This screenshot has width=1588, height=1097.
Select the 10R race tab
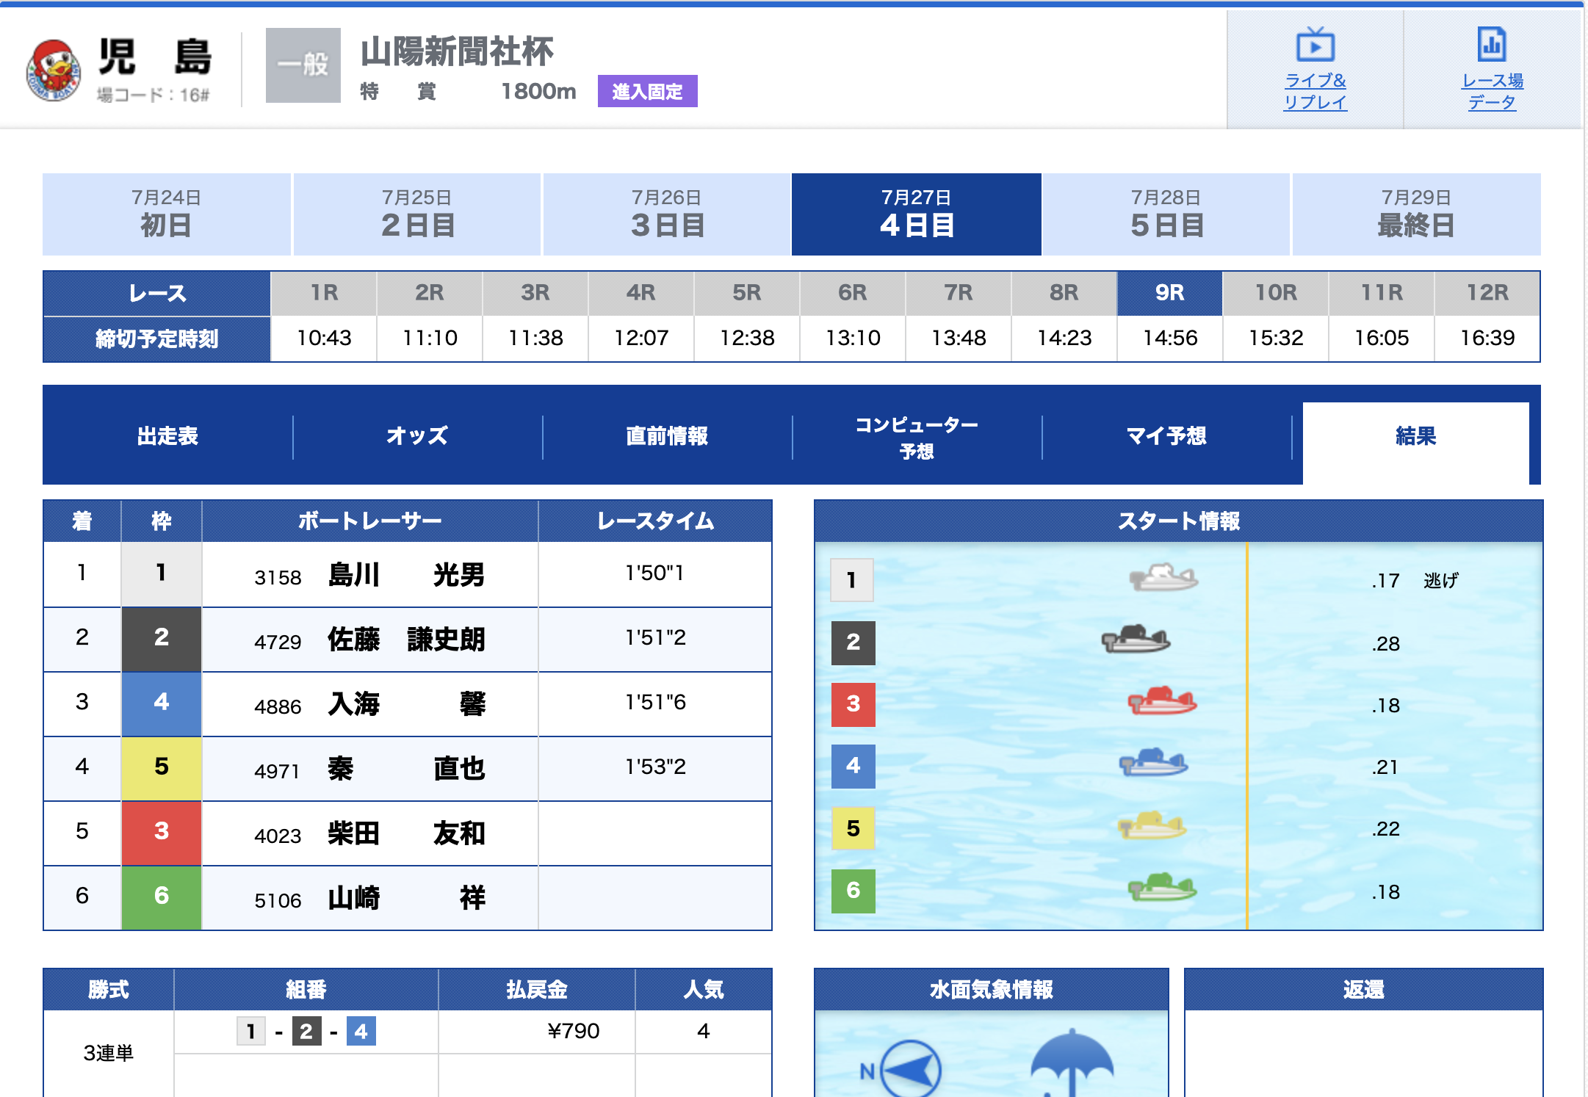(x=1275, y=293)
